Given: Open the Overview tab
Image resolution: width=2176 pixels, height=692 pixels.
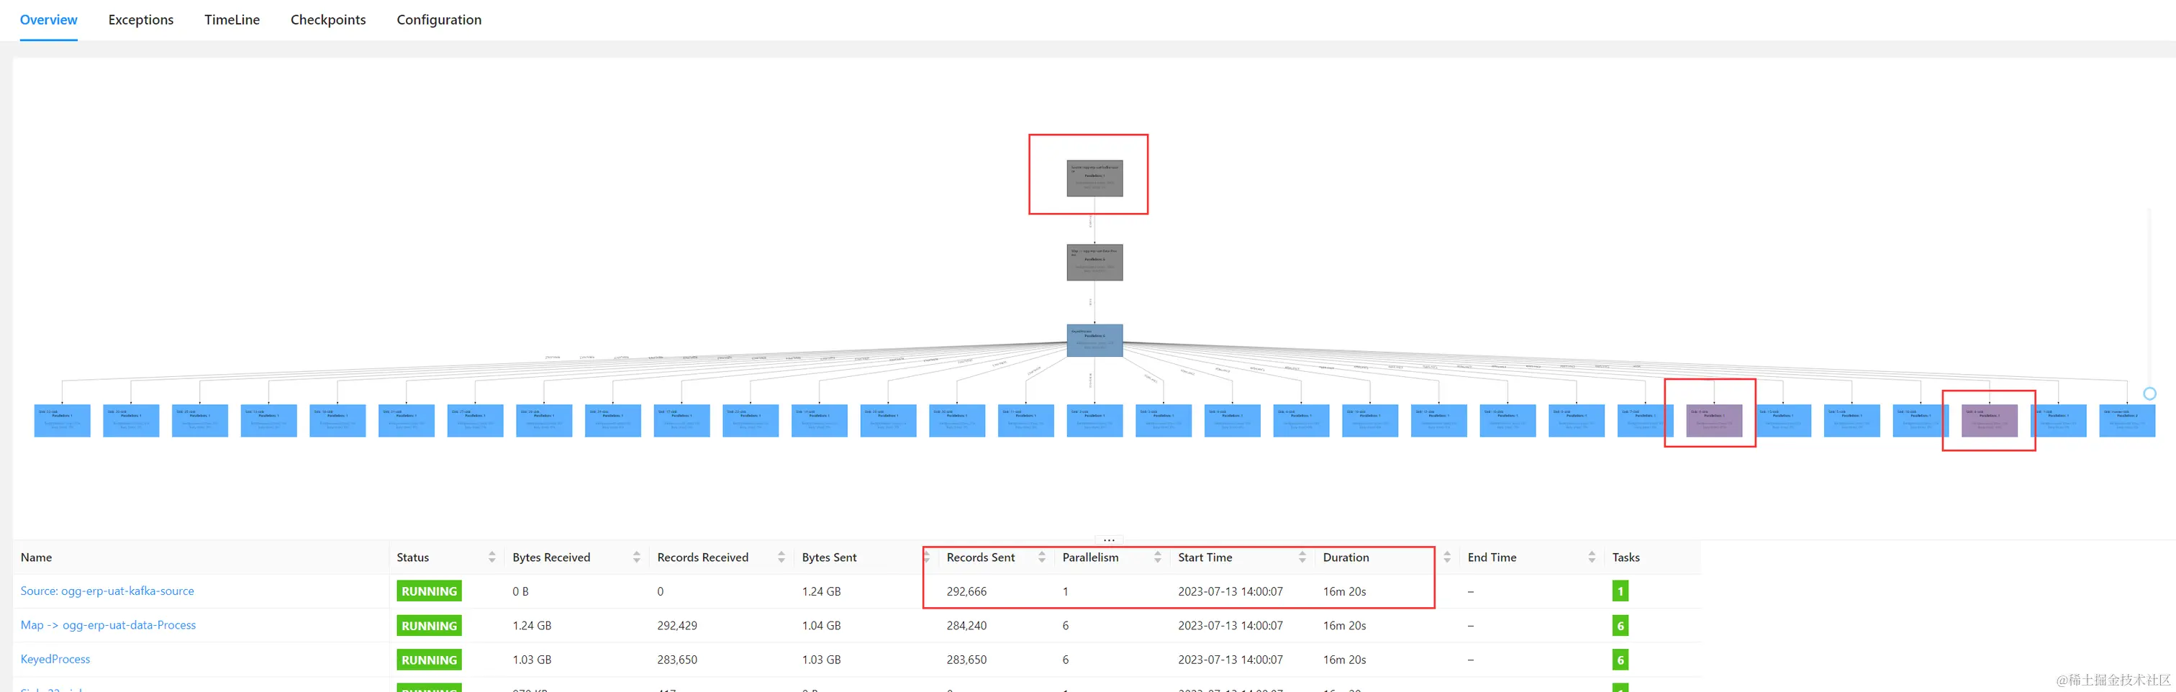Looking at the screenshot, I should (x=48, y=19).
